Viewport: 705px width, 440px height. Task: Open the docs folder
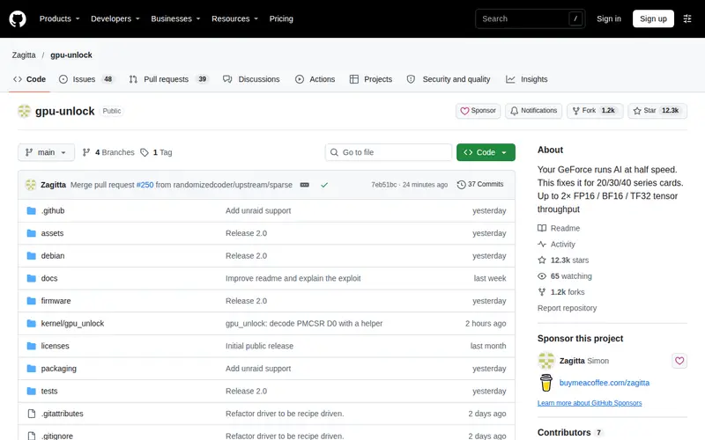49,278
